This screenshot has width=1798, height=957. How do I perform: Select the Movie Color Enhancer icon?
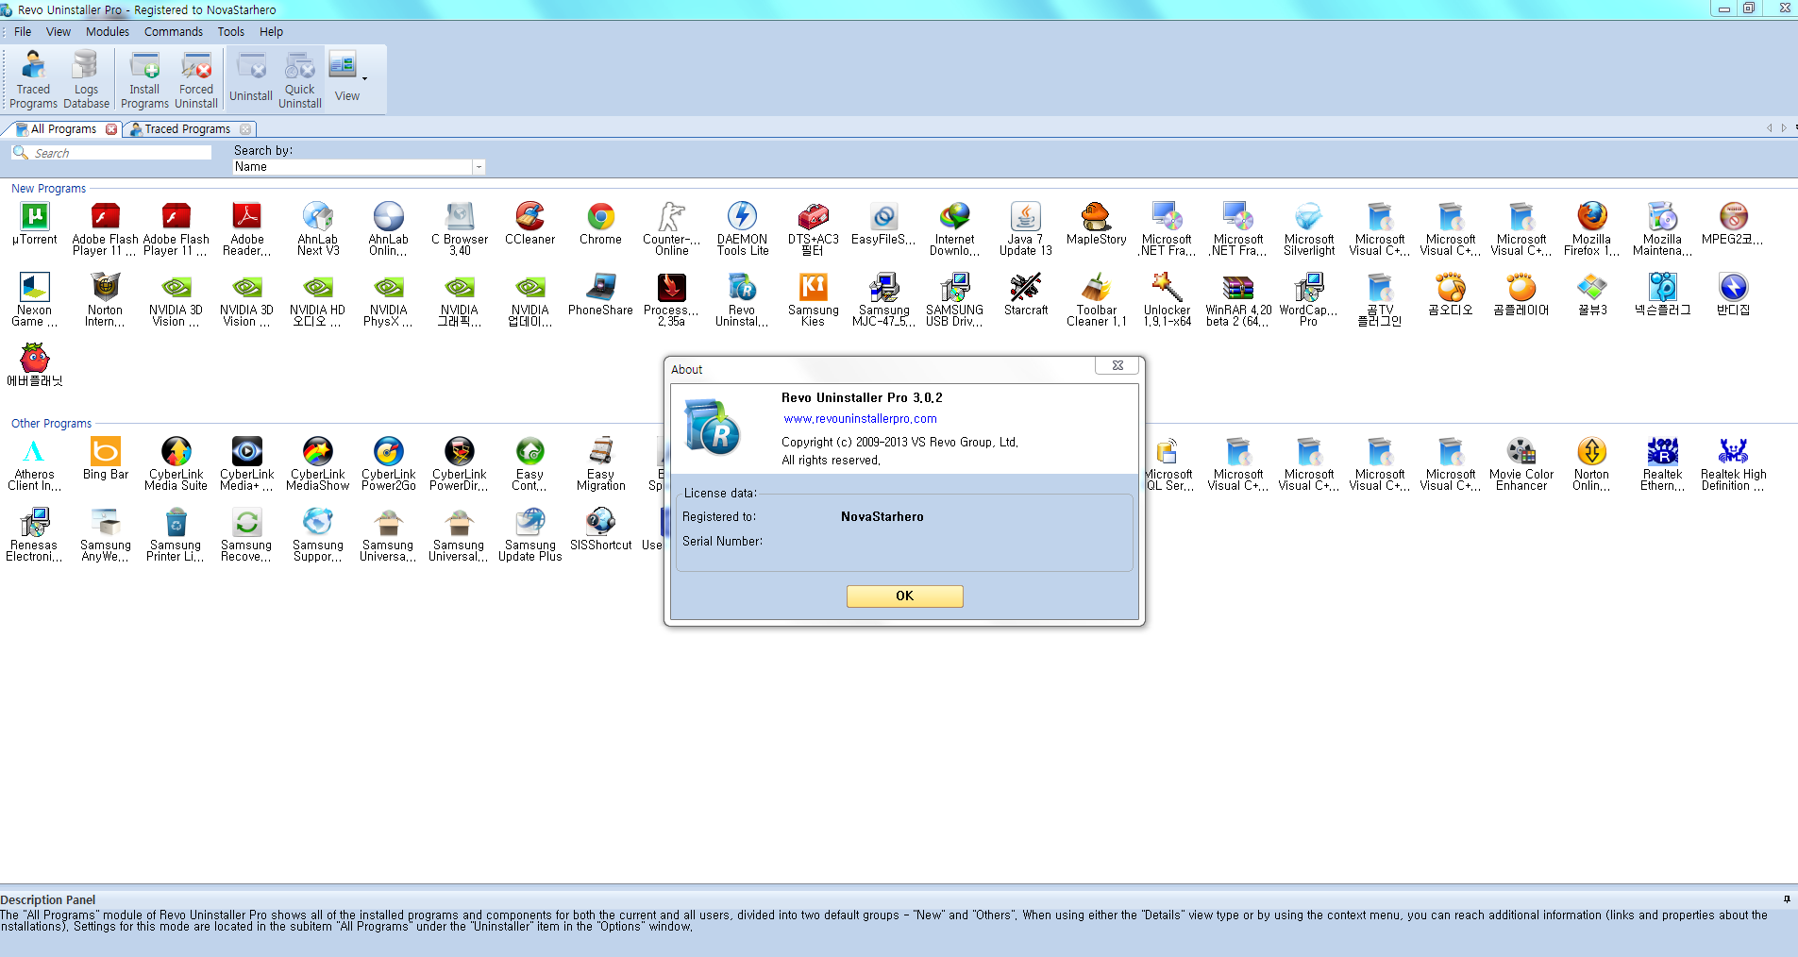pyautogui.click(x=1521, y=463)
